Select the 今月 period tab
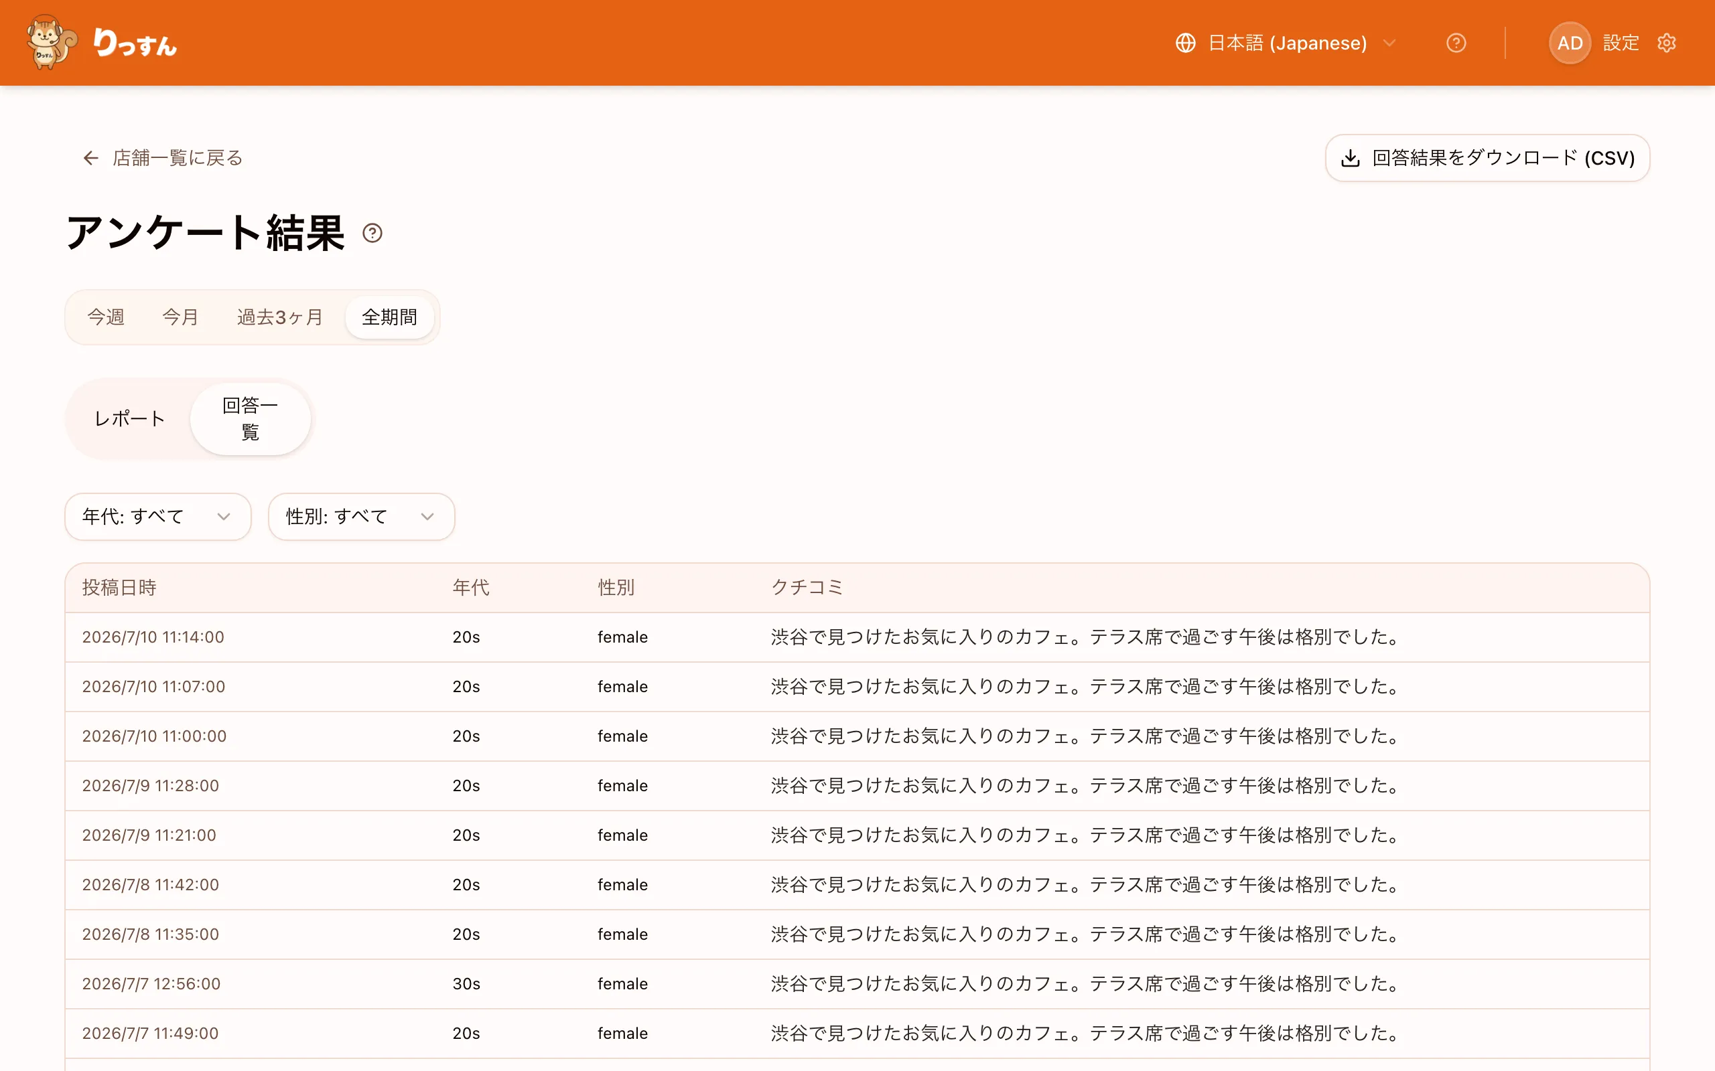The image size is (1715, 1071). click(x=180, y=317)
